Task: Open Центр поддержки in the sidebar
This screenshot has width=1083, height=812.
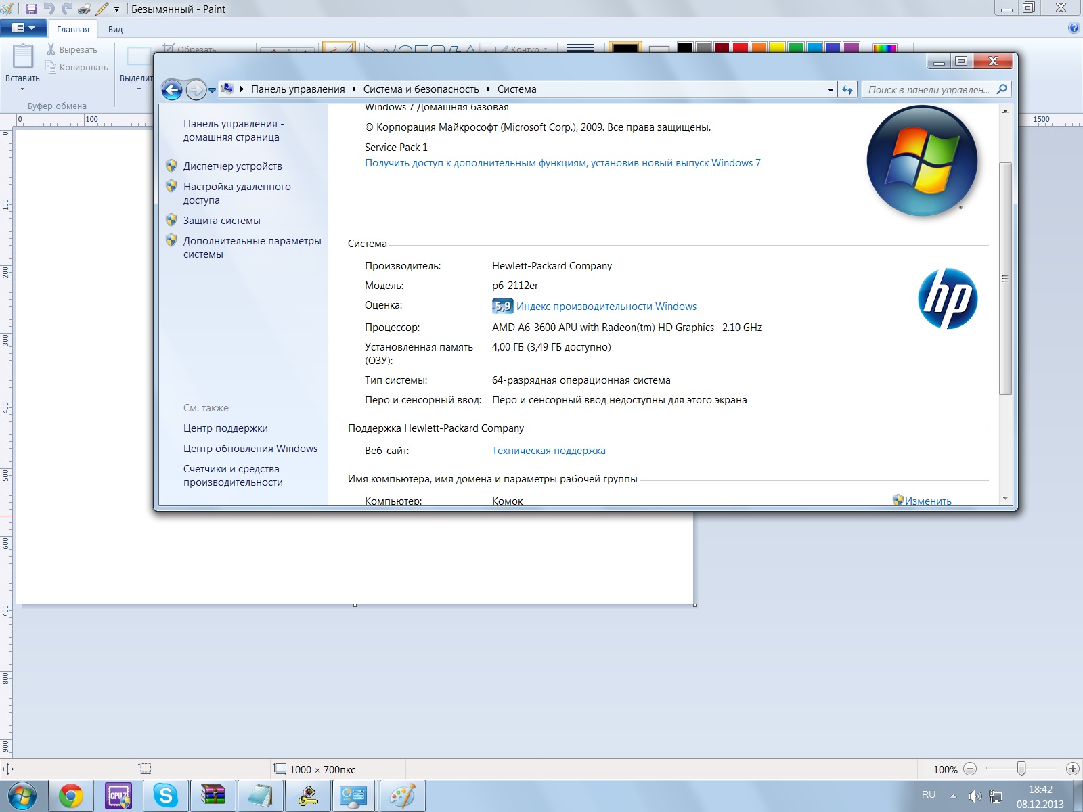Action: click(x=225, y=428)
